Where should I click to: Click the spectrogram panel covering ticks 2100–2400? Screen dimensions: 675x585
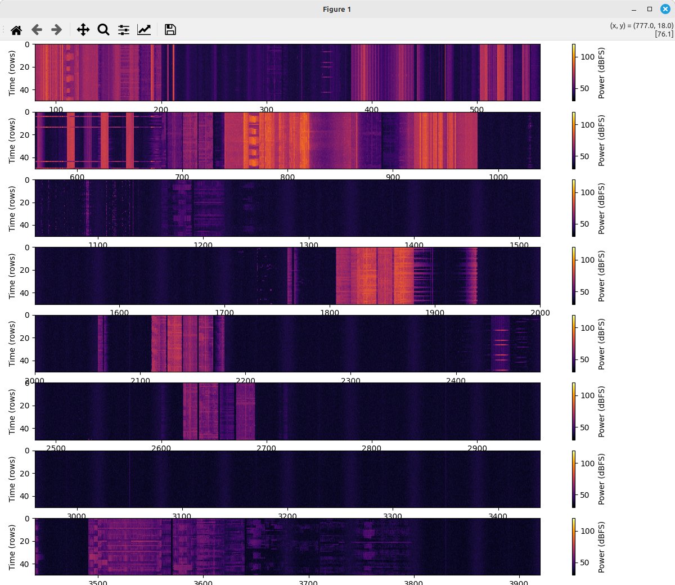click(287, 344)
